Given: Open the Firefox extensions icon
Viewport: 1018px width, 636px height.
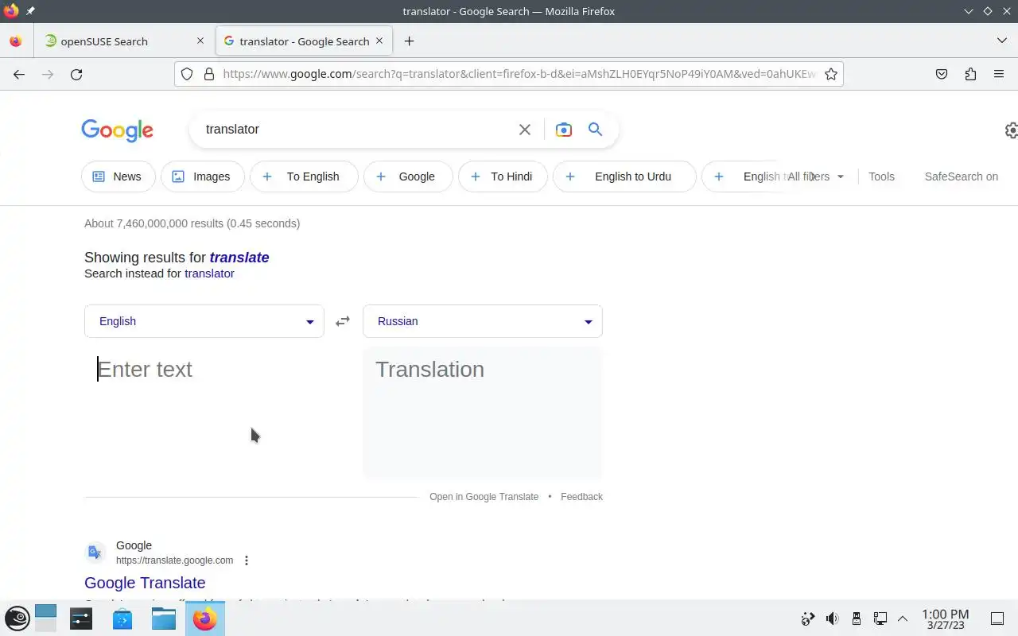Looking at the screenshot, I should tap(970, 74).
